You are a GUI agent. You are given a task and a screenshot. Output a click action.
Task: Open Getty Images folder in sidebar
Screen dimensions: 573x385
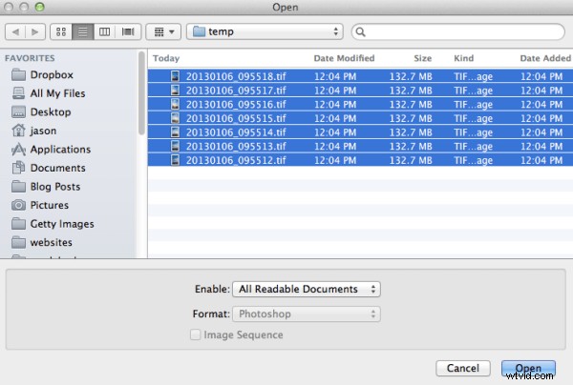(62, 224)
